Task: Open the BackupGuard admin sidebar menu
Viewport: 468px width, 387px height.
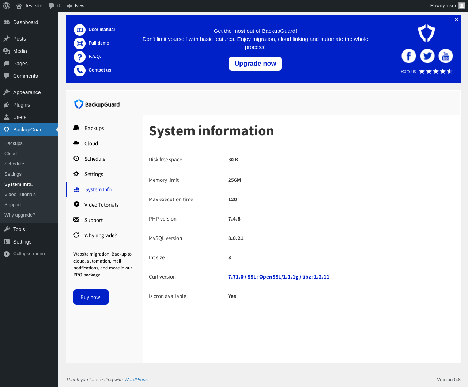Action: (29, 130)
